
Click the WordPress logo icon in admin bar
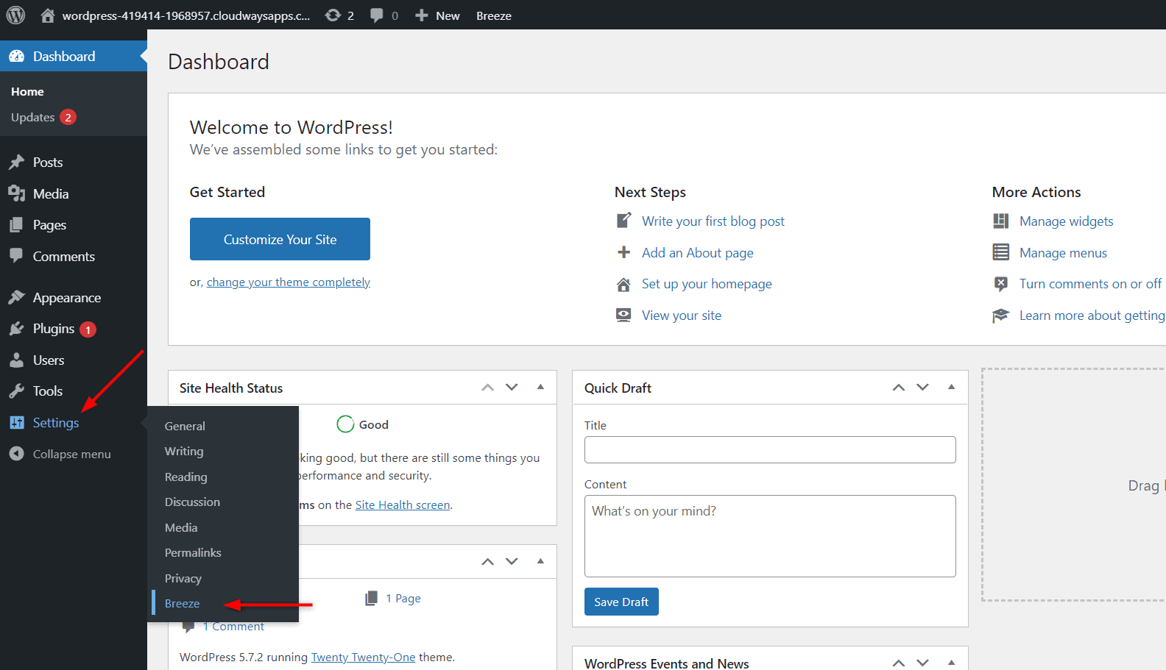tap(15, 15)
